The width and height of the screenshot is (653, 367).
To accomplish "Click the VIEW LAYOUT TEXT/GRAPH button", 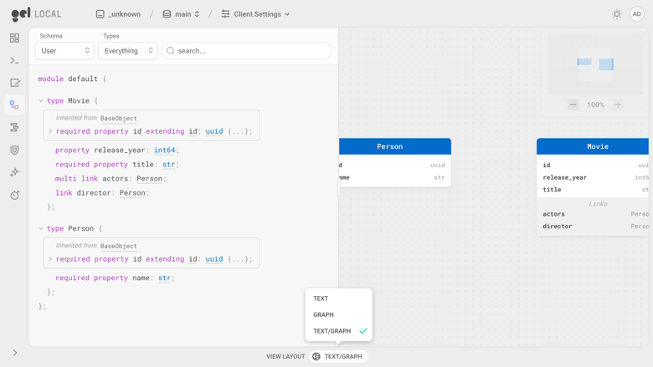I will pyautogui.click(x=338, y=357).
